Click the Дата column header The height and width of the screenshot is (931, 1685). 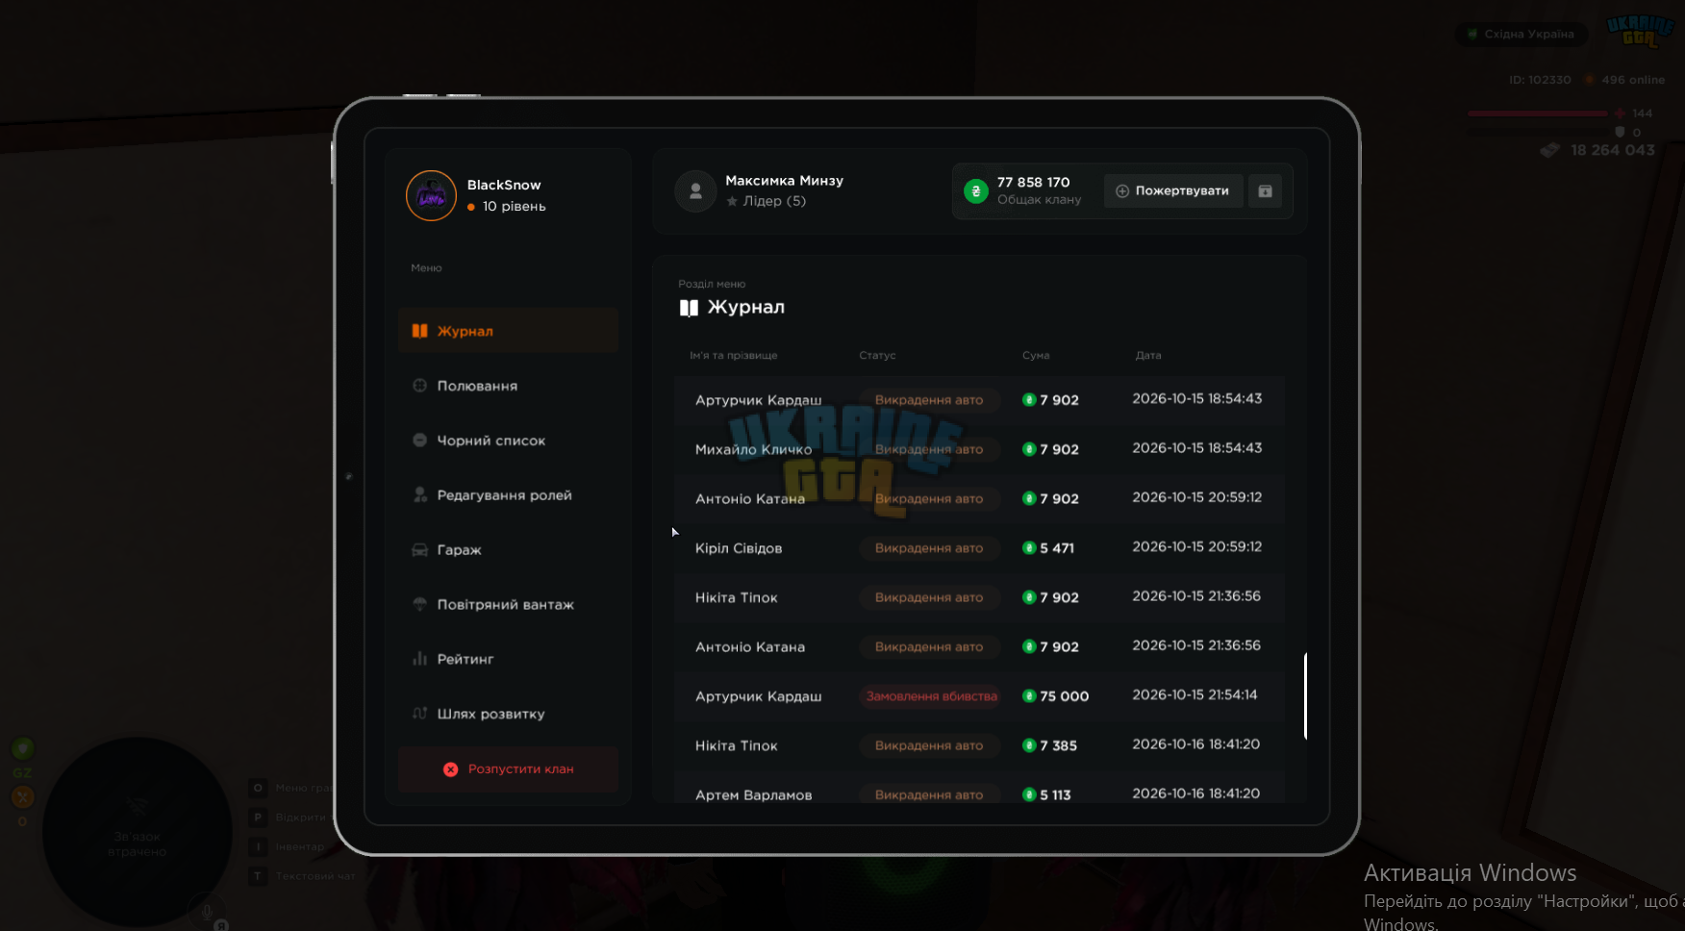(x=1148, y=355)
